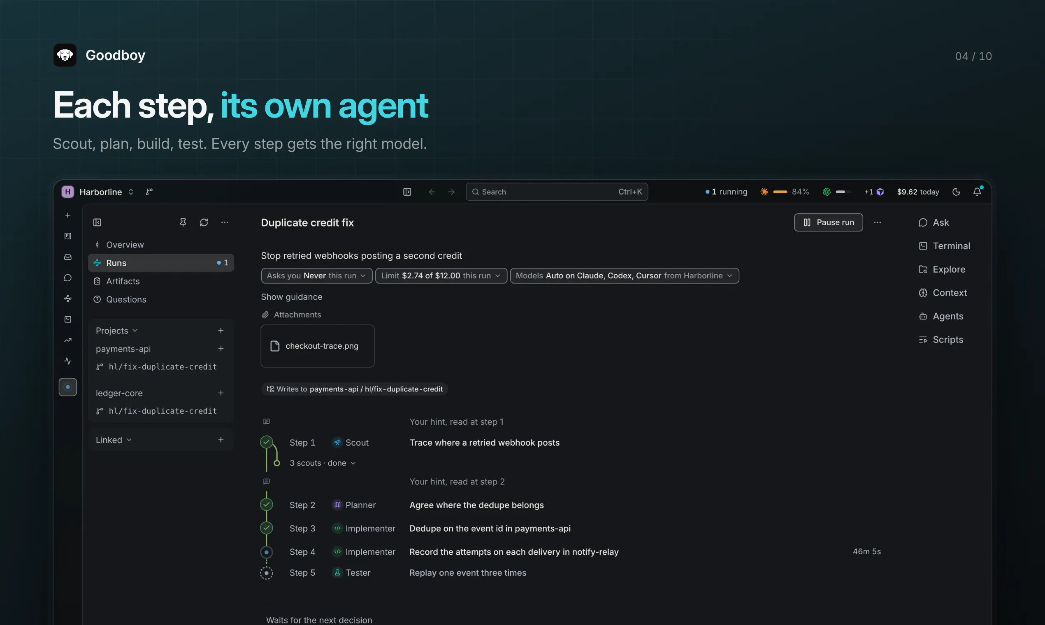View $9.62 today spending
The width and height of the screenshot is (1045, 625).
click(918, 192)
